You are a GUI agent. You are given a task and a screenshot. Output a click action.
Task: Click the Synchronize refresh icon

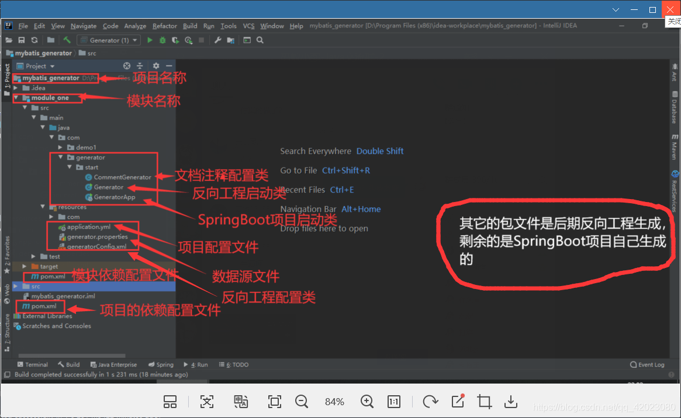tap(34, 40)
